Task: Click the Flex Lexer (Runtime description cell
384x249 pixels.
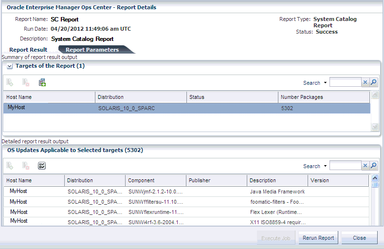Action: click(276, 212)
